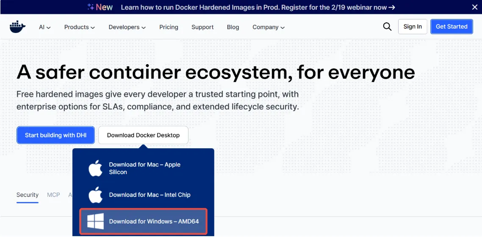Open the webinar registration banner link

[x=258, y=7]
